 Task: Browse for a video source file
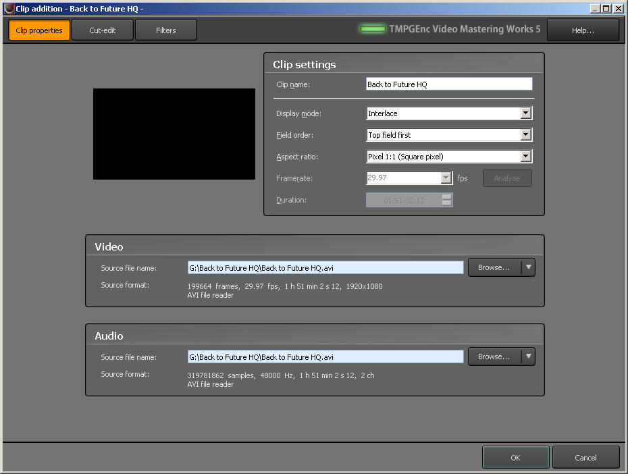[494, 267]
